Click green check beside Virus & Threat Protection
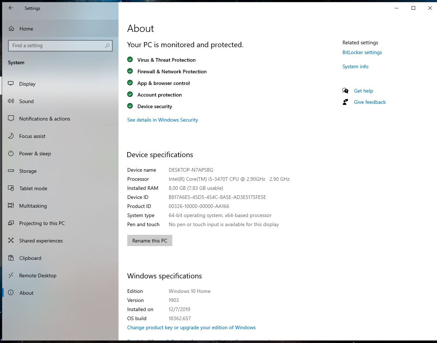This screenshot has height=343, width=437. [x=130, y=60]
